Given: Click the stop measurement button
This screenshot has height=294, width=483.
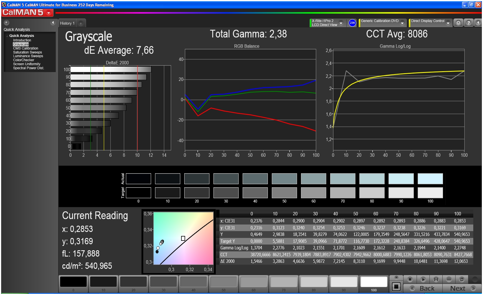Looking at the screenshot, I should point(410,279).
